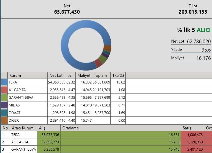
Task: Click the TERA blue color swatch
Action: (4, 82)
